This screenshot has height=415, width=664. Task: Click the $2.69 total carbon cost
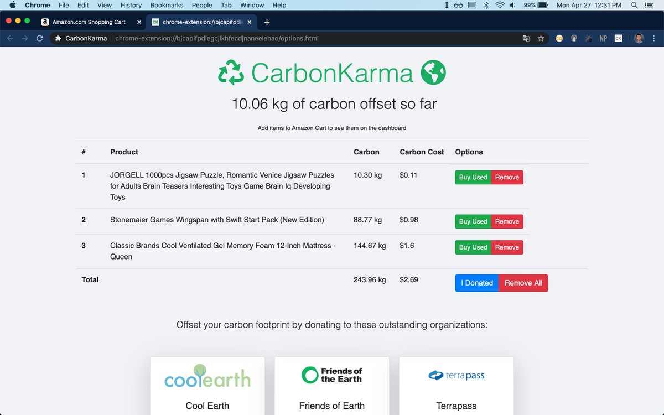tap(409, 280)
